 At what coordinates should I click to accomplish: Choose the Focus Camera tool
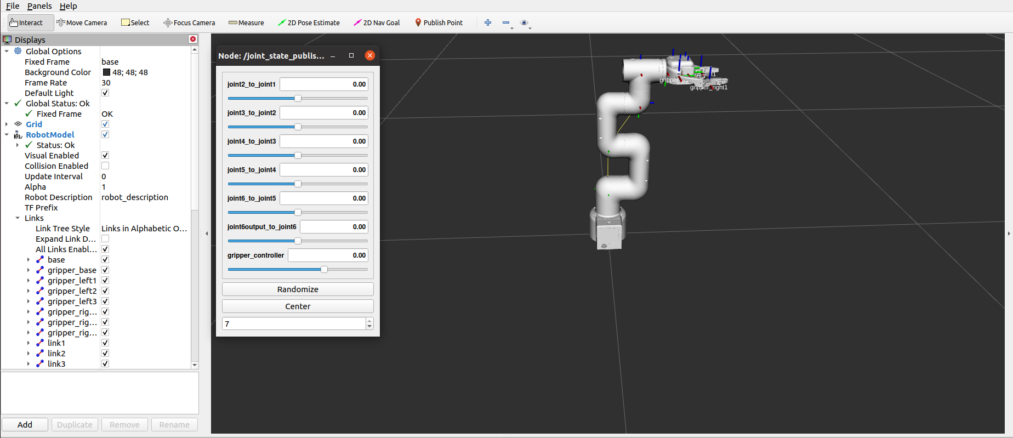point(189,22)
